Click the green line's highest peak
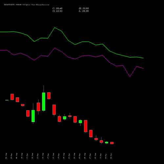Viewport: 164px width, 164px height. point(55,28)
